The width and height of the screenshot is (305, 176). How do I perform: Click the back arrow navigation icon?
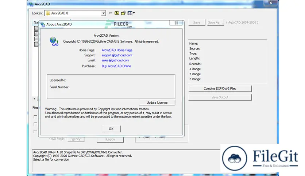pyautogui.click(x=111, y=13)
